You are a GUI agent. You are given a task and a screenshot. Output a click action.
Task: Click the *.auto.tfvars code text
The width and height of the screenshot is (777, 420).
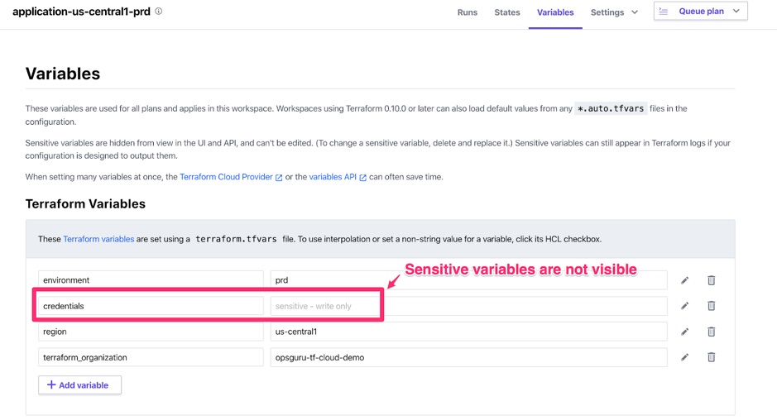611,108
